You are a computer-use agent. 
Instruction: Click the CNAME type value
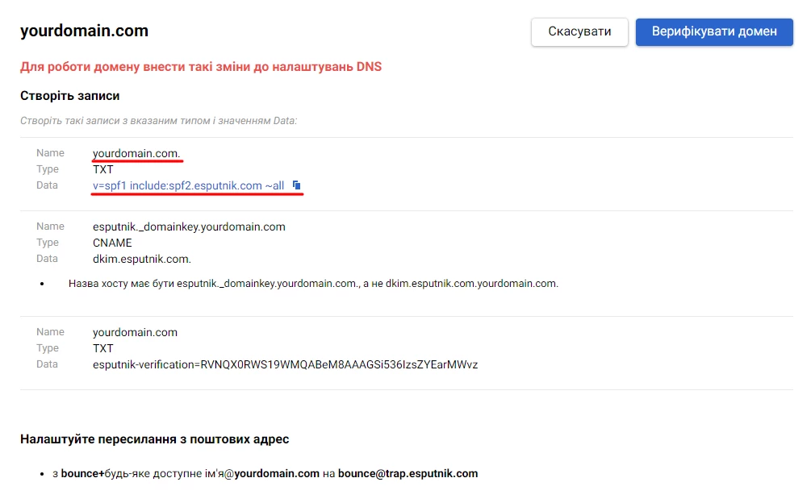112,243
